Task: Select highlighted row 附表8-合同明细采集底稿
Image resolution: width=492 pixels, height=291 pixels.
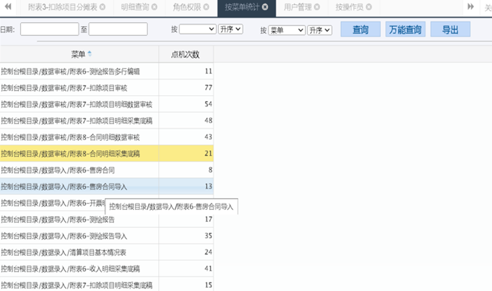Action: pyautogui.click(x=107, y=153)
